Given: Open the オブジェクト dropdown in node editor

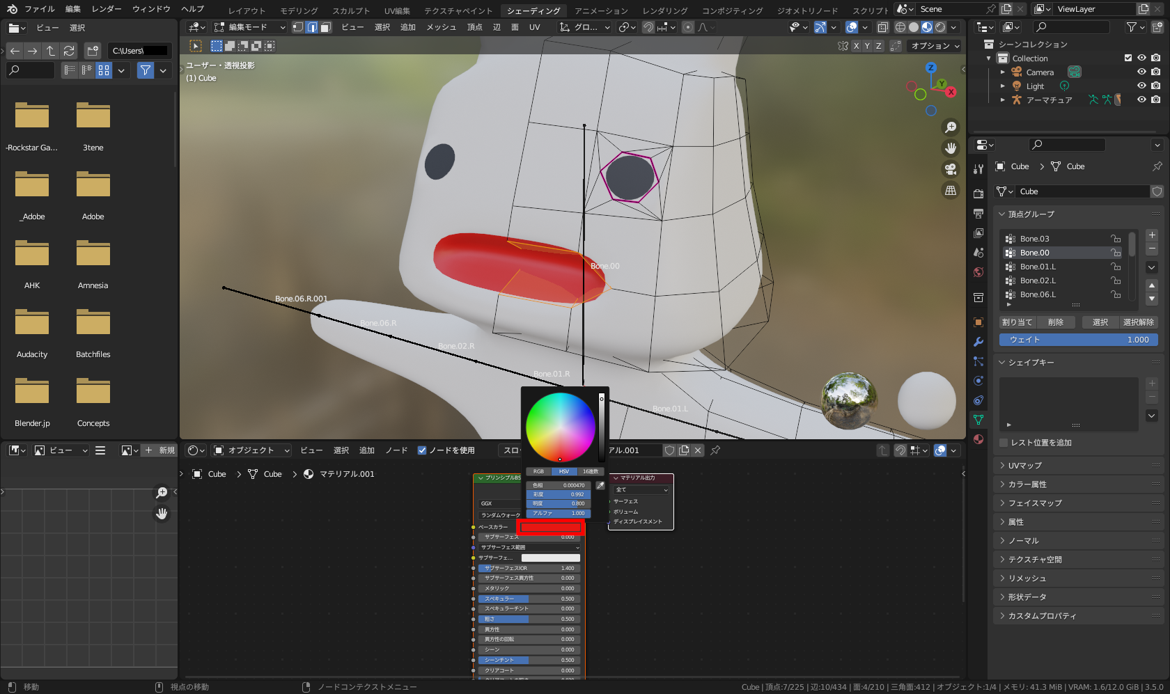Looking at the screenshot, I should (x=251, y=450).
